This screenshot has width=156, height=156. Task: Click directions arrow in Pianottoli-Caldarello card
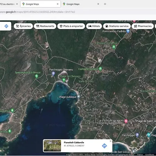tap(104, 146)
